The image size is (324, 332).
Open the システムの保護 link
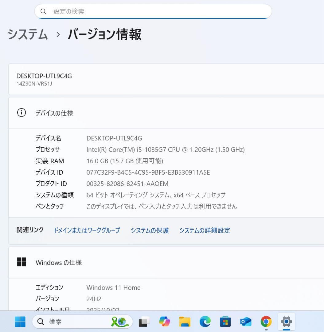click(x=150, y=230)
